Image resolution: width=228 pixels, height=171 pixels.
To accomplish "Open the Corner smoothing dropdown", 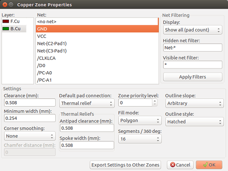I will pyautogui.click(x=30, y=136).
